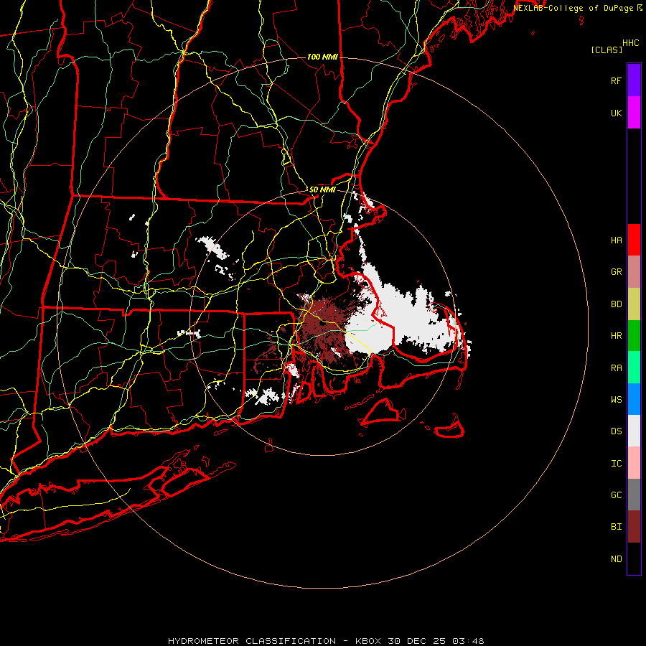Click the UK magenta legend swatch

coord(634,113)
